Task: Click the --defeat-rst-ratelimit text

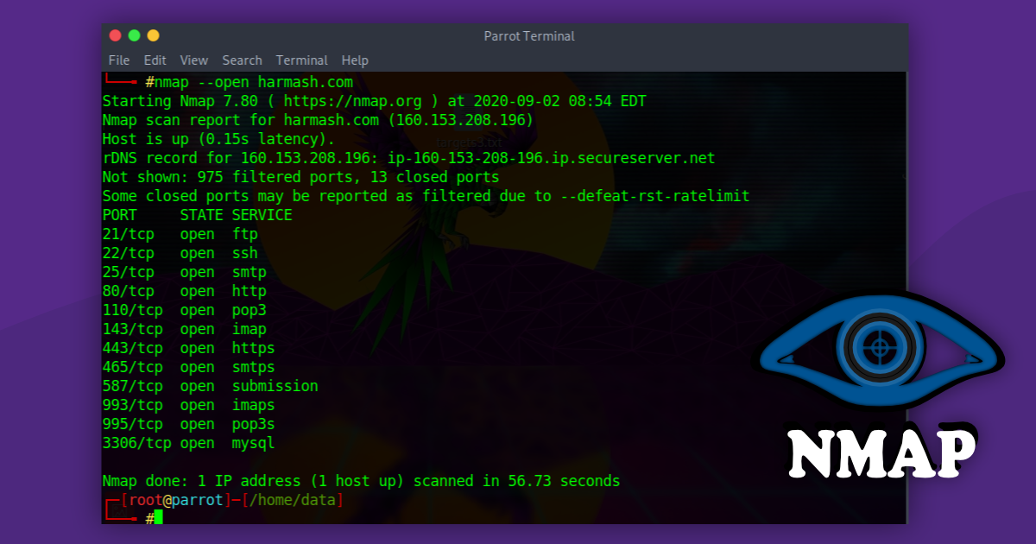Action: click(655, 196)
